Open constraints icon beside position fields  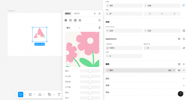point(184,5)
